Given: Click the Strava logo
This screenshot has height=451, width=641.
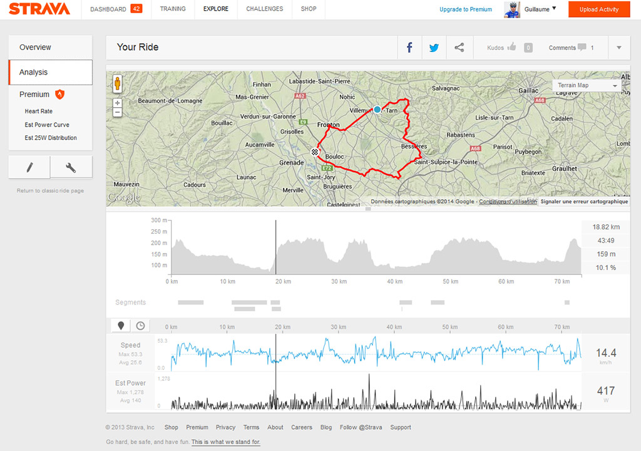Looking at the screenshot, I should (x=39, y=9).
